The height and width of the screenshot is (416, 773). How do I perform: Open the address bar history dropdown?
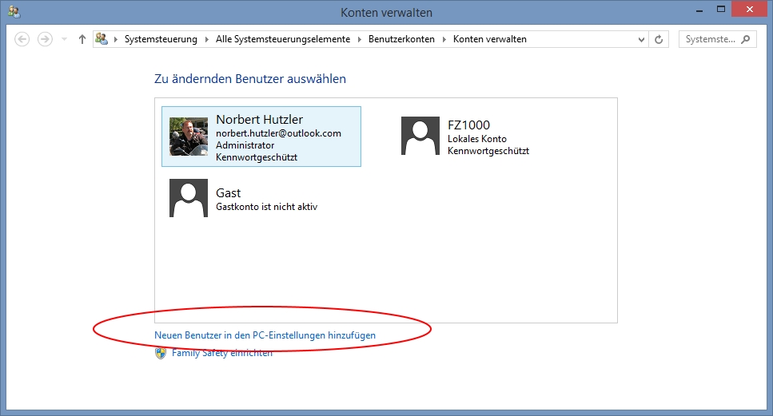point(641,39)
